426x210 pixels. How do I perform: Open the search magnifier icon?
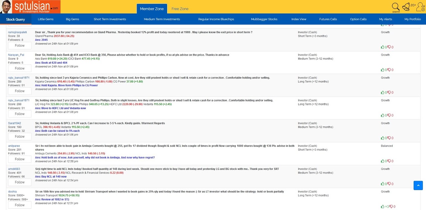395,7
